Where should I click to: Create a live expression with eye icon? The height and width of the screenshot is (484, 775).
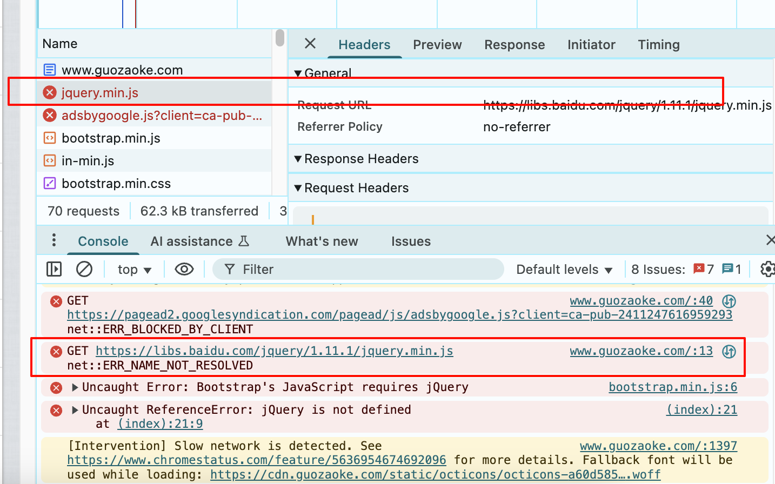click(x=184, y=269)
